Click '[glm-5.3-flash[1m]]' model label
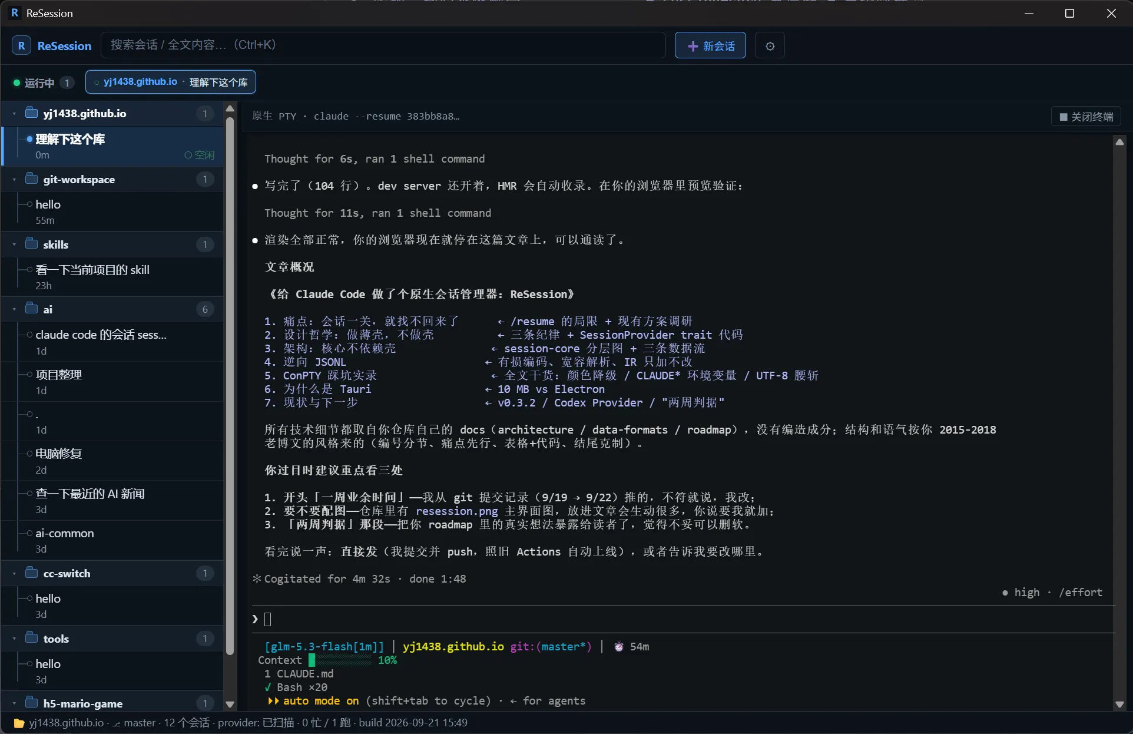 (324, 646)
